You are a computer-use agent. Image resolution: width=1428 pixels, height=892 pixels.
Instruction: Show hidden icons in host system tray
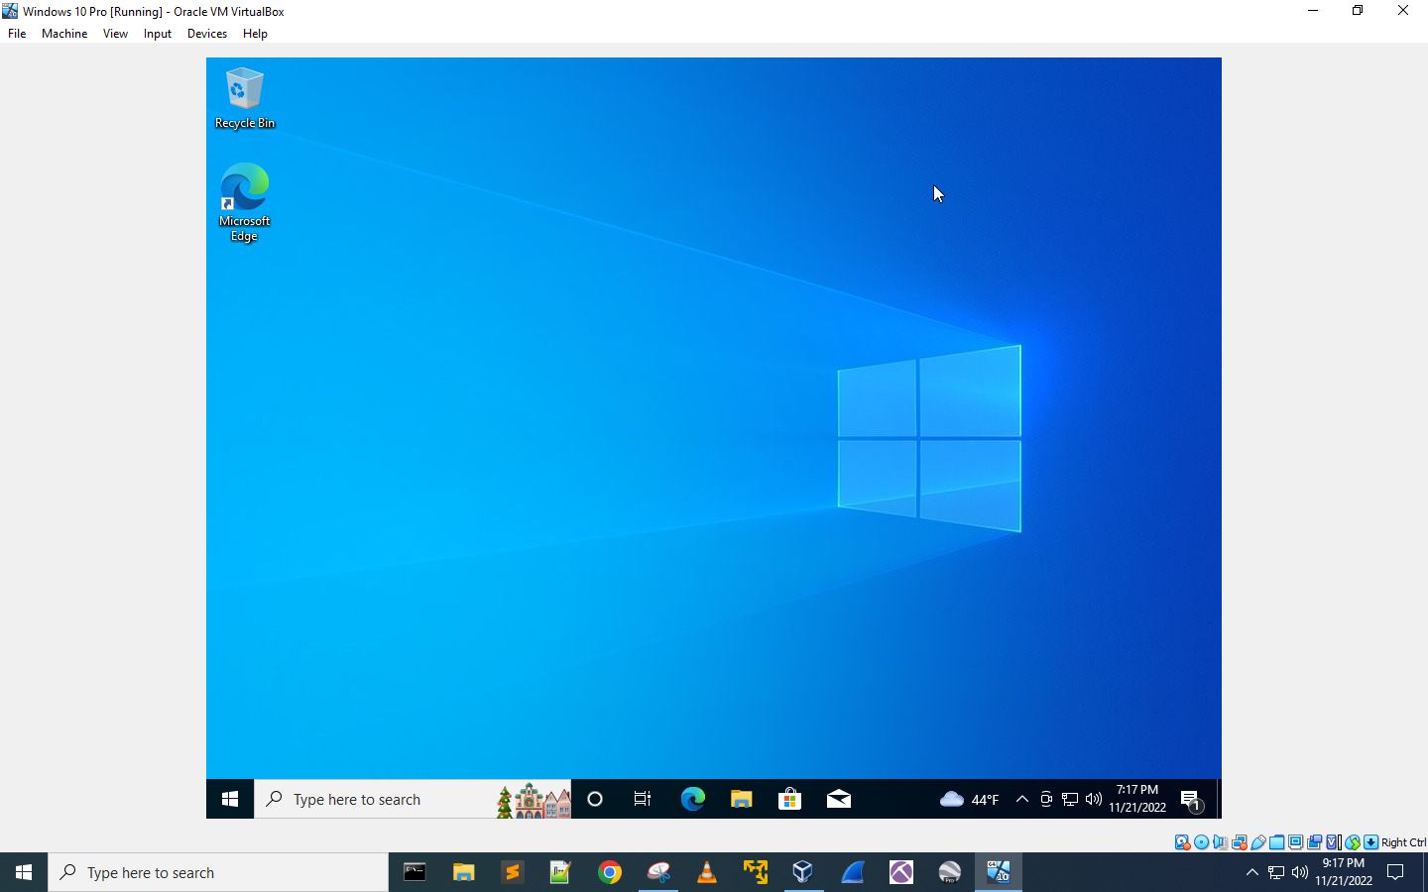point(1251,872)
